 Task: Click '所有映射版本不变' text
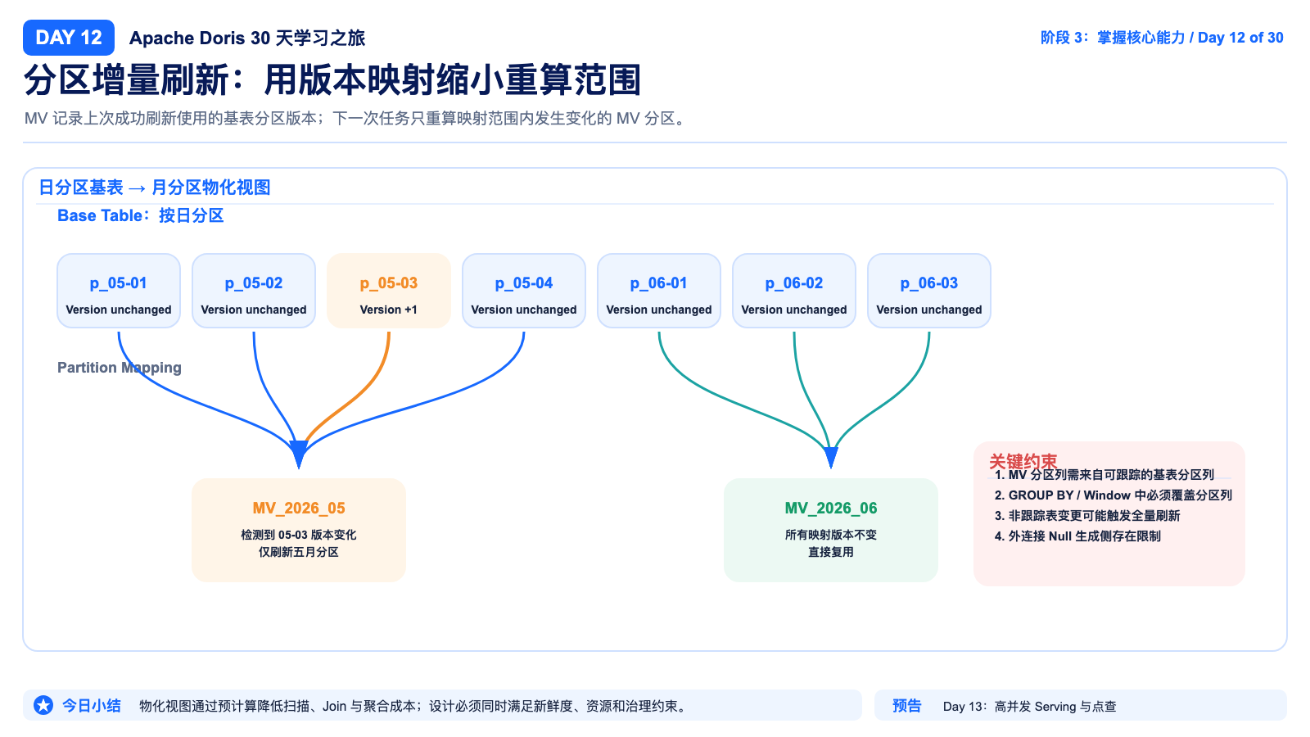[831, 535]
